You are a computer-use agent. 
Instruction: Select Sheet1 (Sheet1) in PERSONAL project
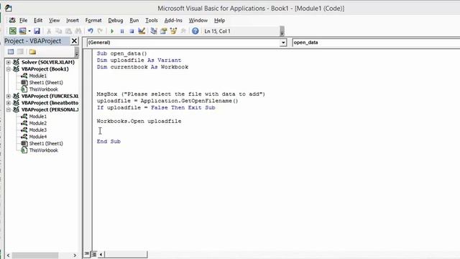[46, 144]
